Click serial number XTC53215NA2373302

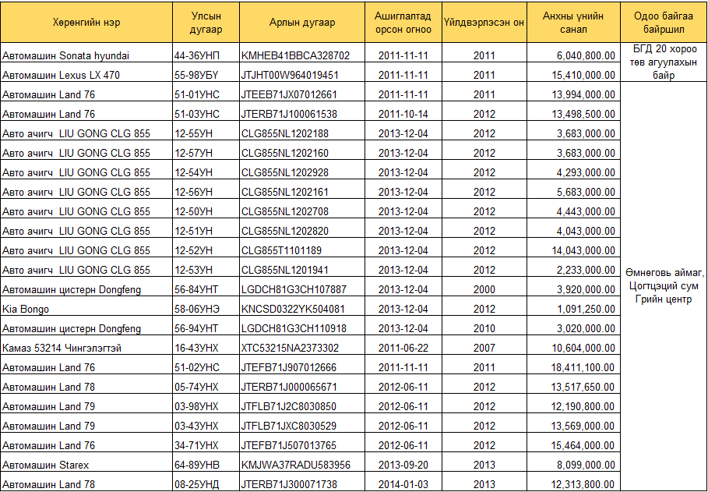pyautogui.click(x=290, y=348)
